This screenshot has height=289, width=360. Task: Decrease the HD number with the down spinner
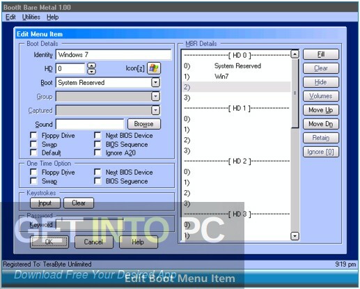coord(92,72)
